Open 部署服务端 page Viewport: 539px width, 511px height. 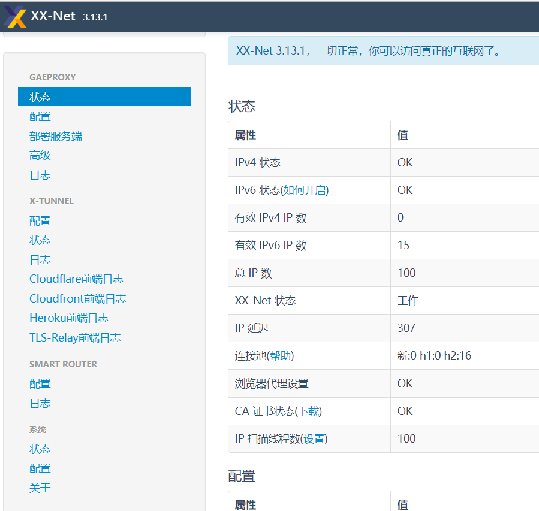[56, 136]
